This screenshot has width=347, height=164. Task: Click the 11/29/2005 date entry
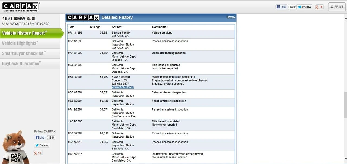pos(75,122)
